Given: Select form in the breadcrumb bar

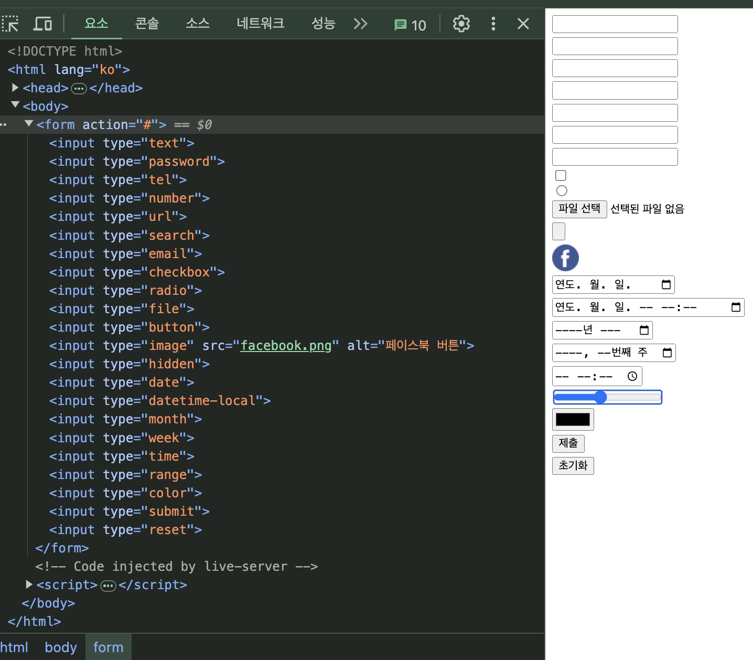Looking at the screenshot, I should tap(108, 647).
